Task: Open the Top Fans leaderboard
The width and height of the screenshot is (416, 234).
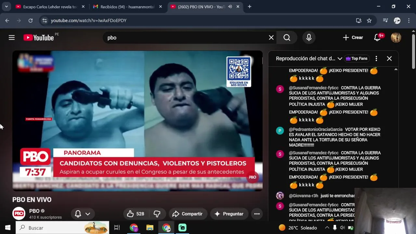Action: click(357, 58)
